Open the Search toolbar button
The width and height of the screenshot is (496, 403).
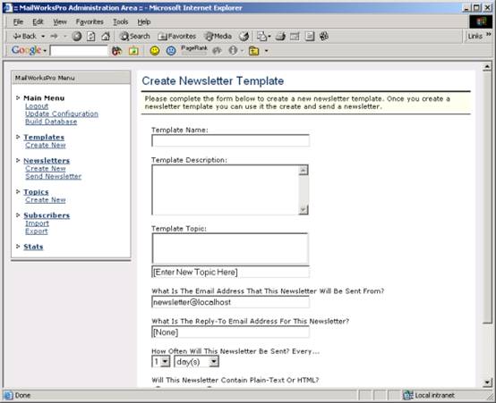[135, 37]
